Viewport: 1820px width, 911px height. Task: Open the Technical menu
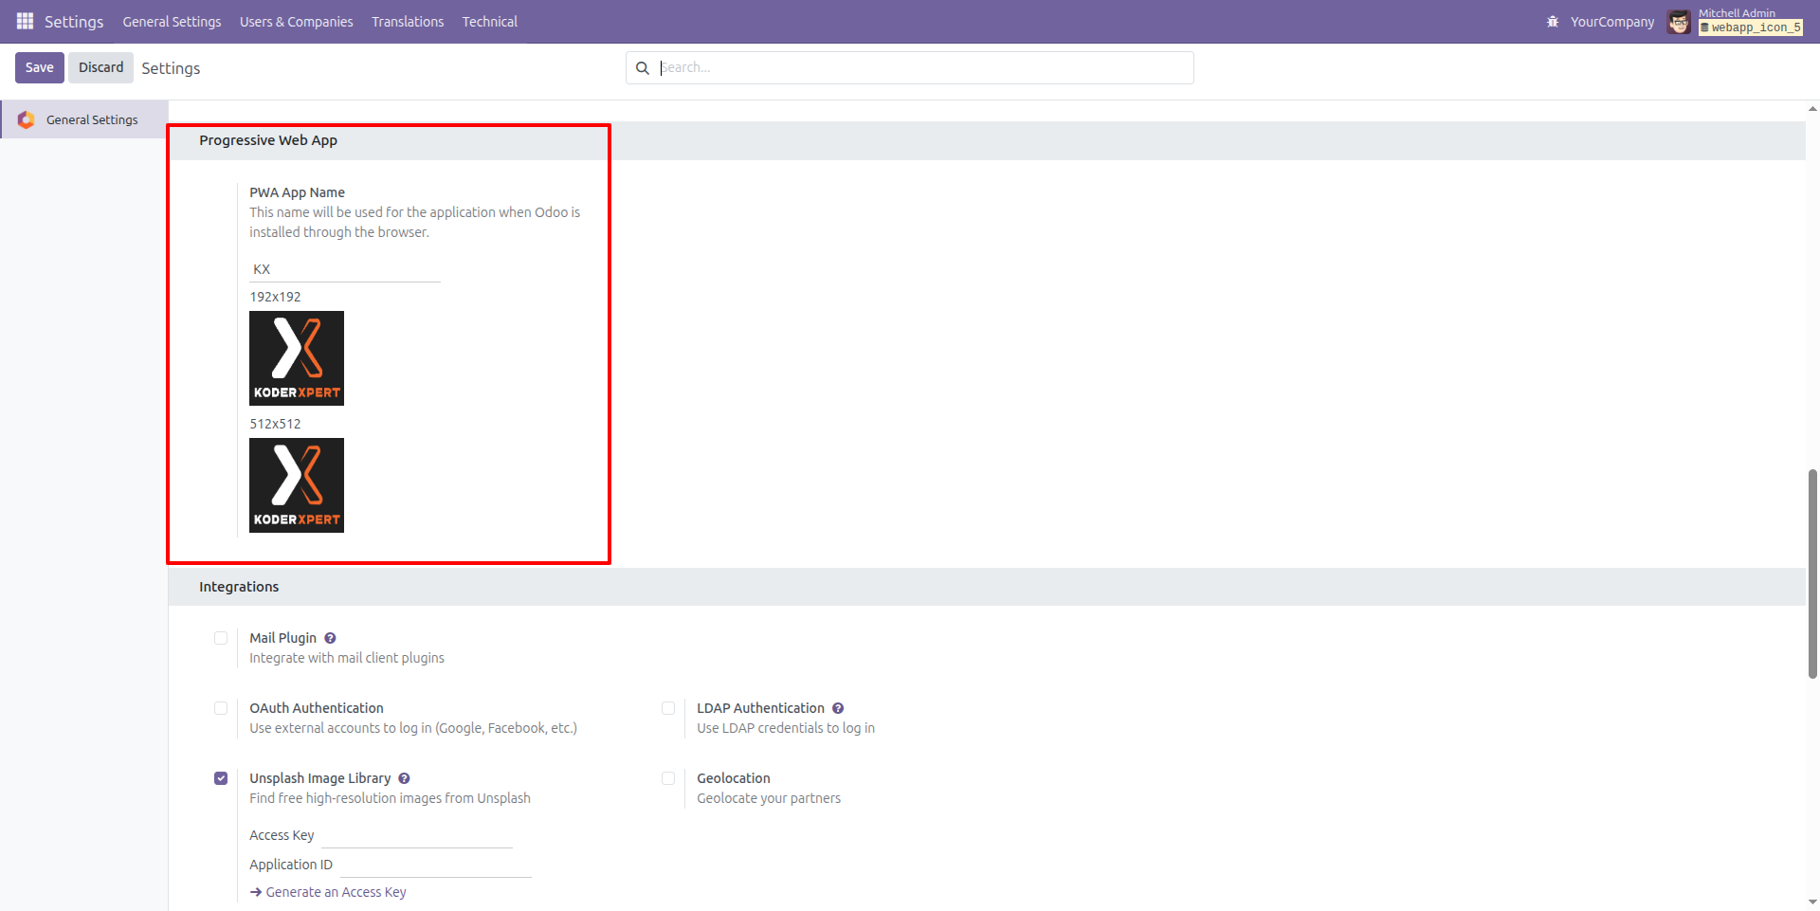(490, 22)
